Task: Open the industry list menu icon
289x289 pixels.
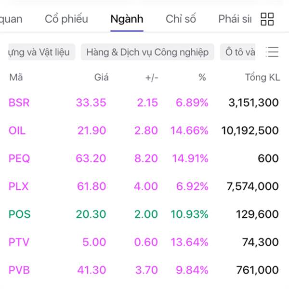Action: [x=272, y=52]
